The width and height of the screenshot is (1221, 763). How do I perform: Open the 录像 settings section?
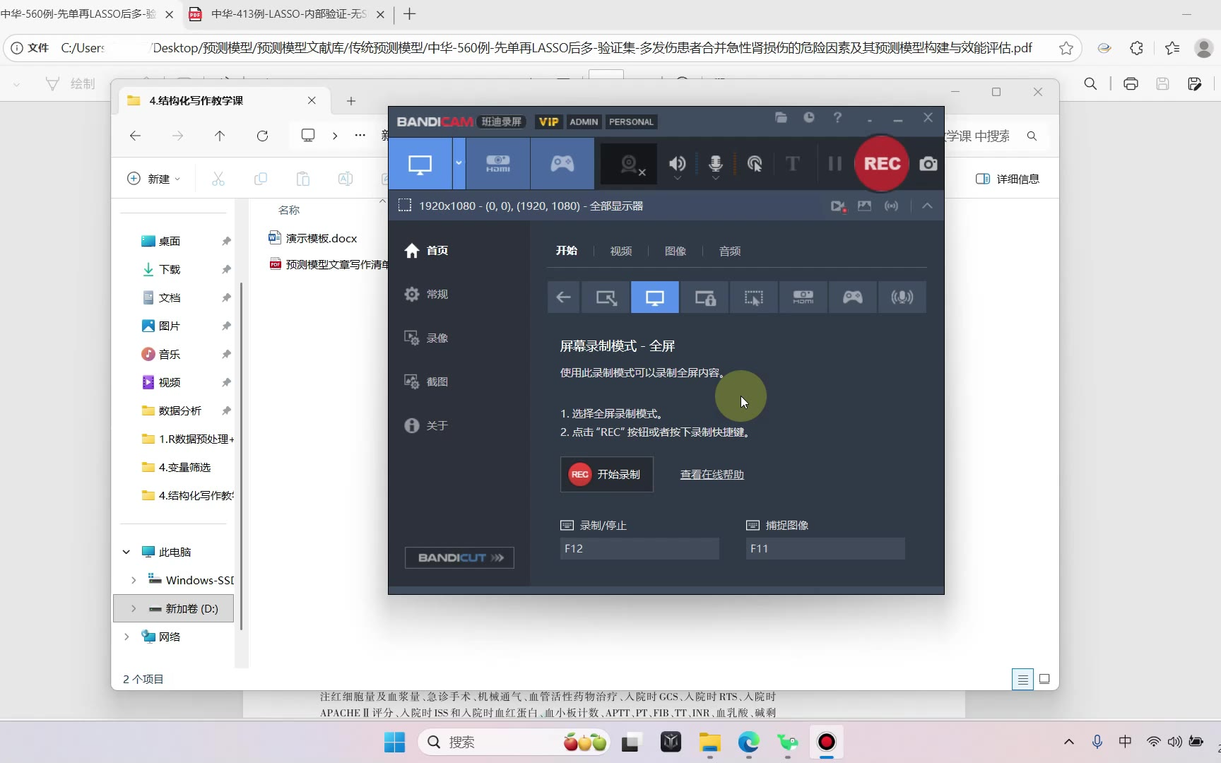437,338
